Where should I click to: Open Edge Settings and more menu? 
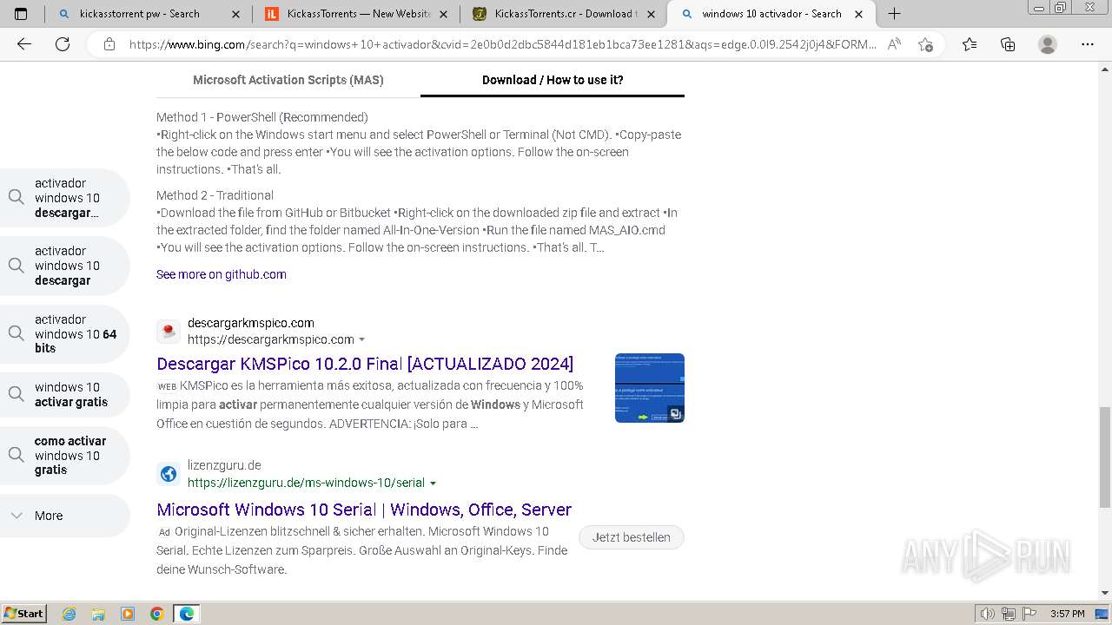[1087, 44]
